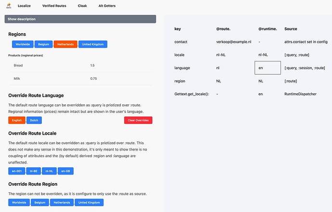The height and width of the screenshot is (212, 332).
Task: Select the orange Netherlands region button
Action: coord(65,44)
